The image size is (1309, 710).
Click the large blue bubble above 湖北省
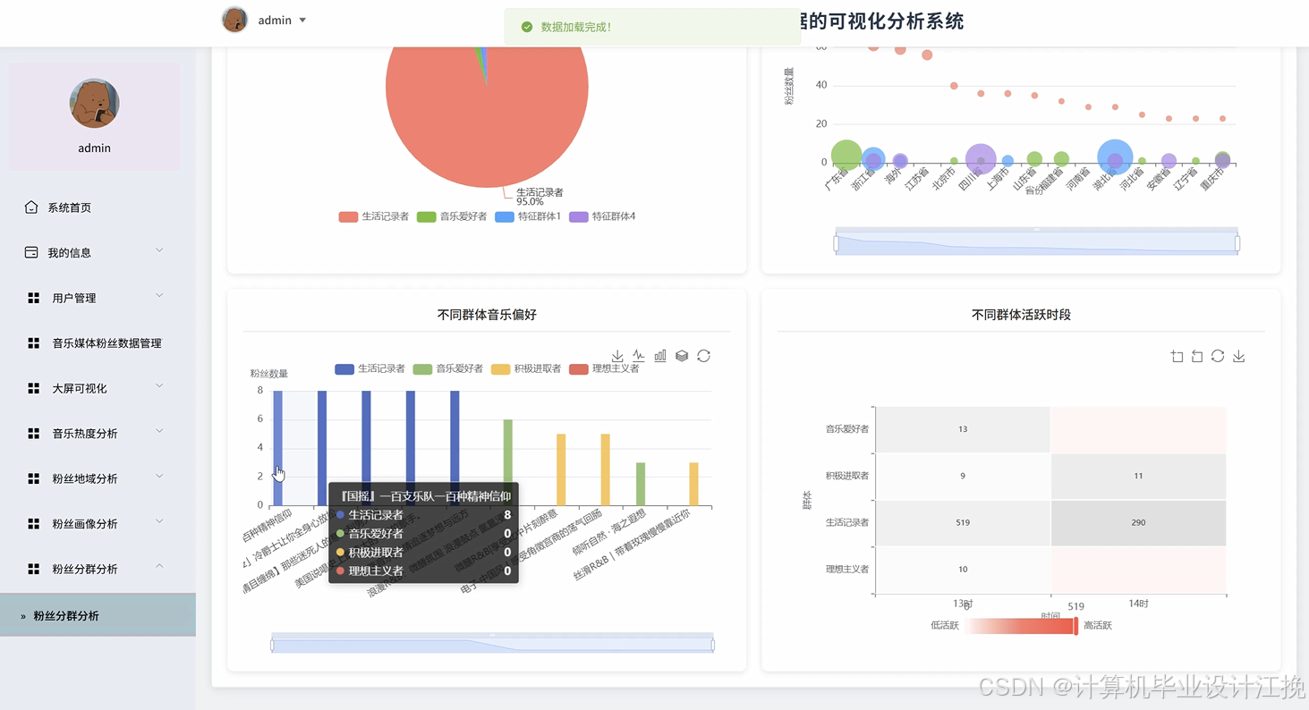(1115, 157)
